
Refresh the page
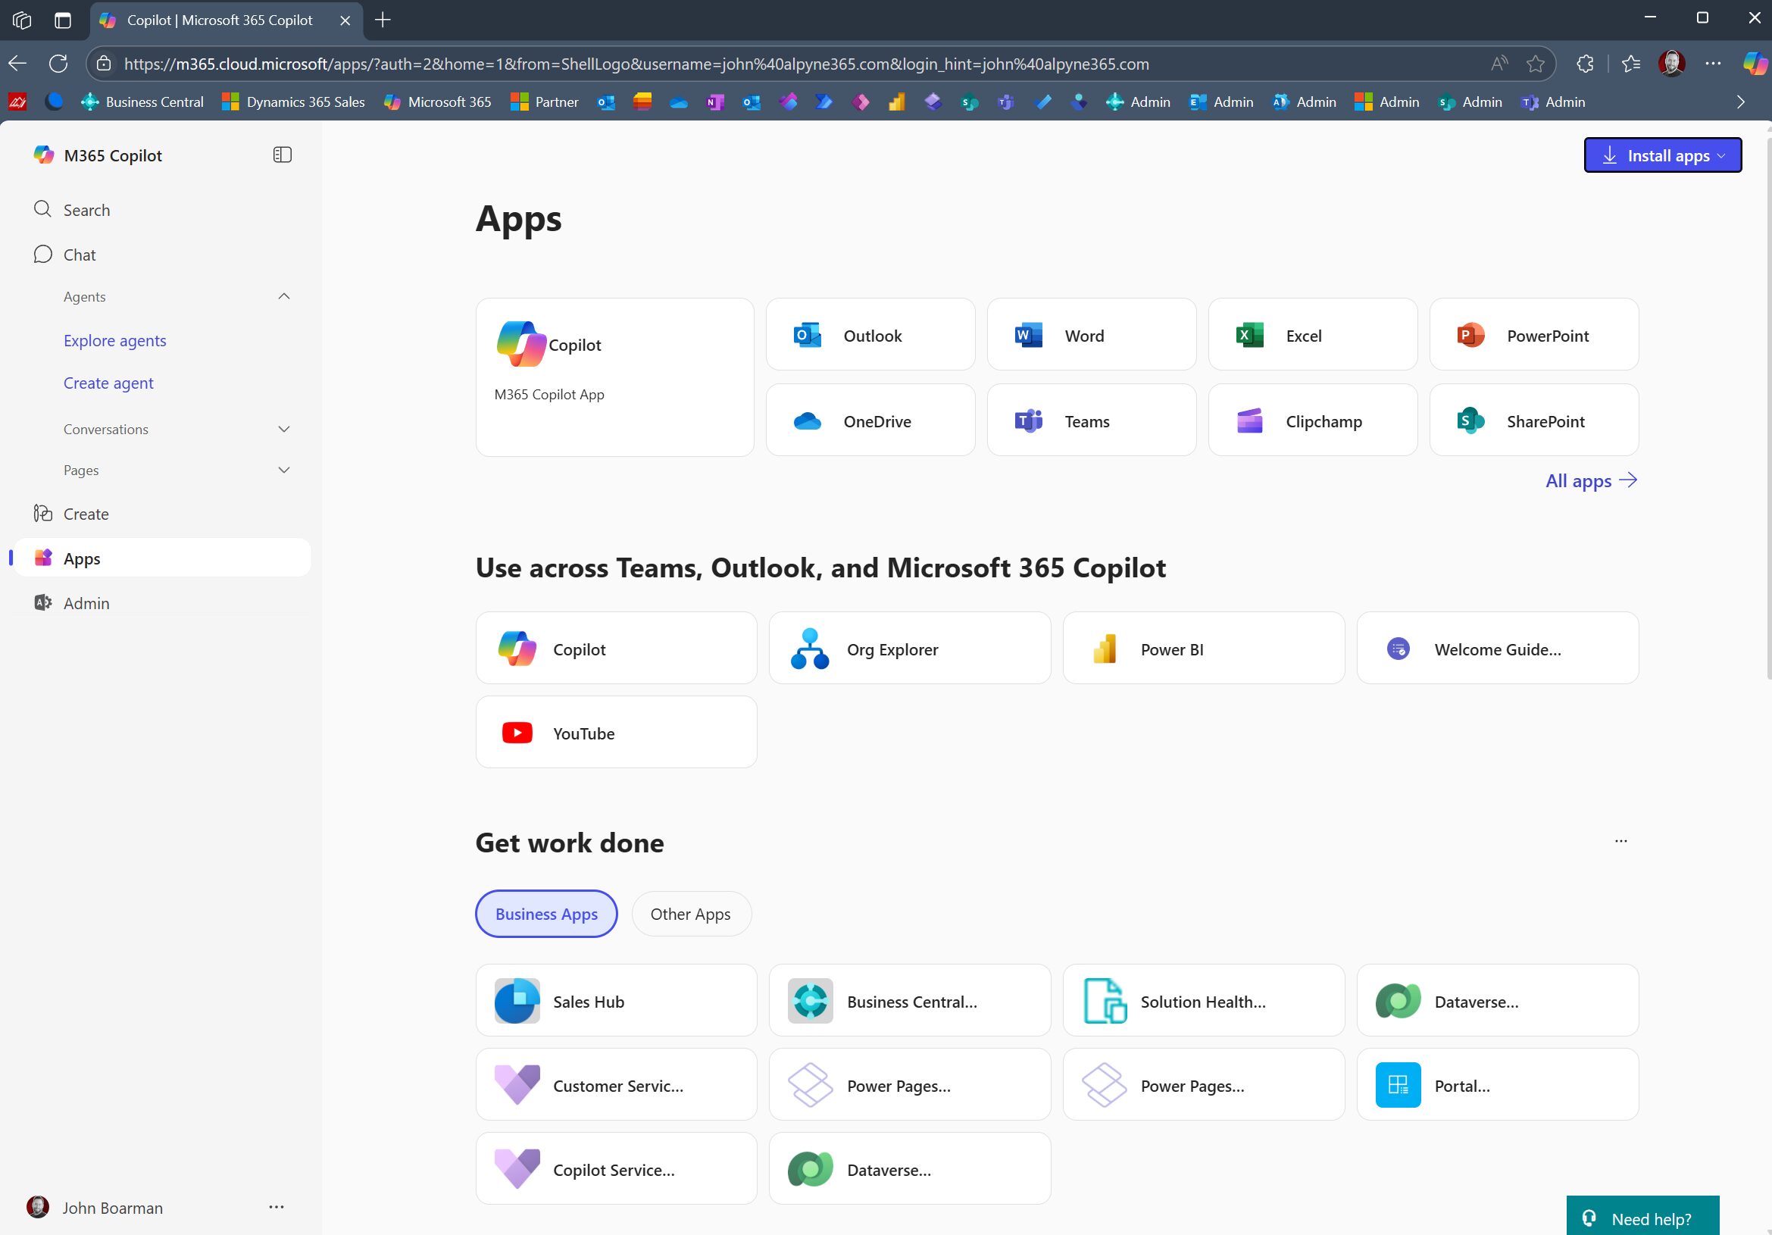click(58, 64)
